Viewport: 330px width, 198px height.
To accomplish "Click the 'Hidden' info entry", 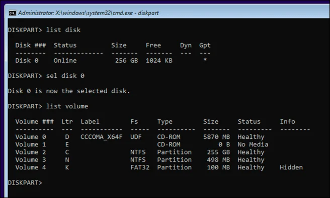I will (291, 167).
